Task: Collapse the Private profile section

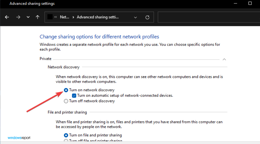Action: point(224,59)
